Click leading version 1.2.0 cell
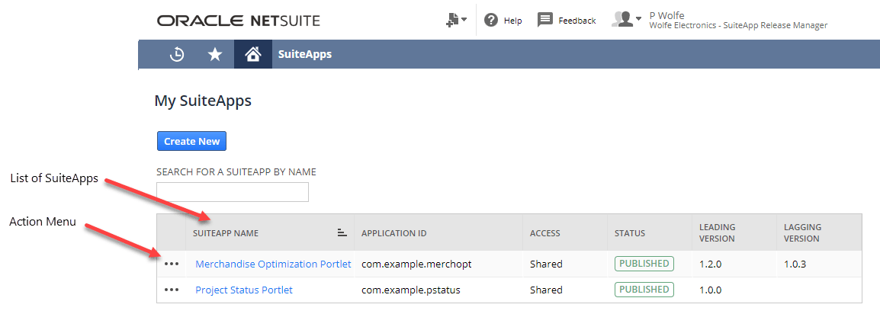Viewport: 880px width, 314px height. point(710,264)
